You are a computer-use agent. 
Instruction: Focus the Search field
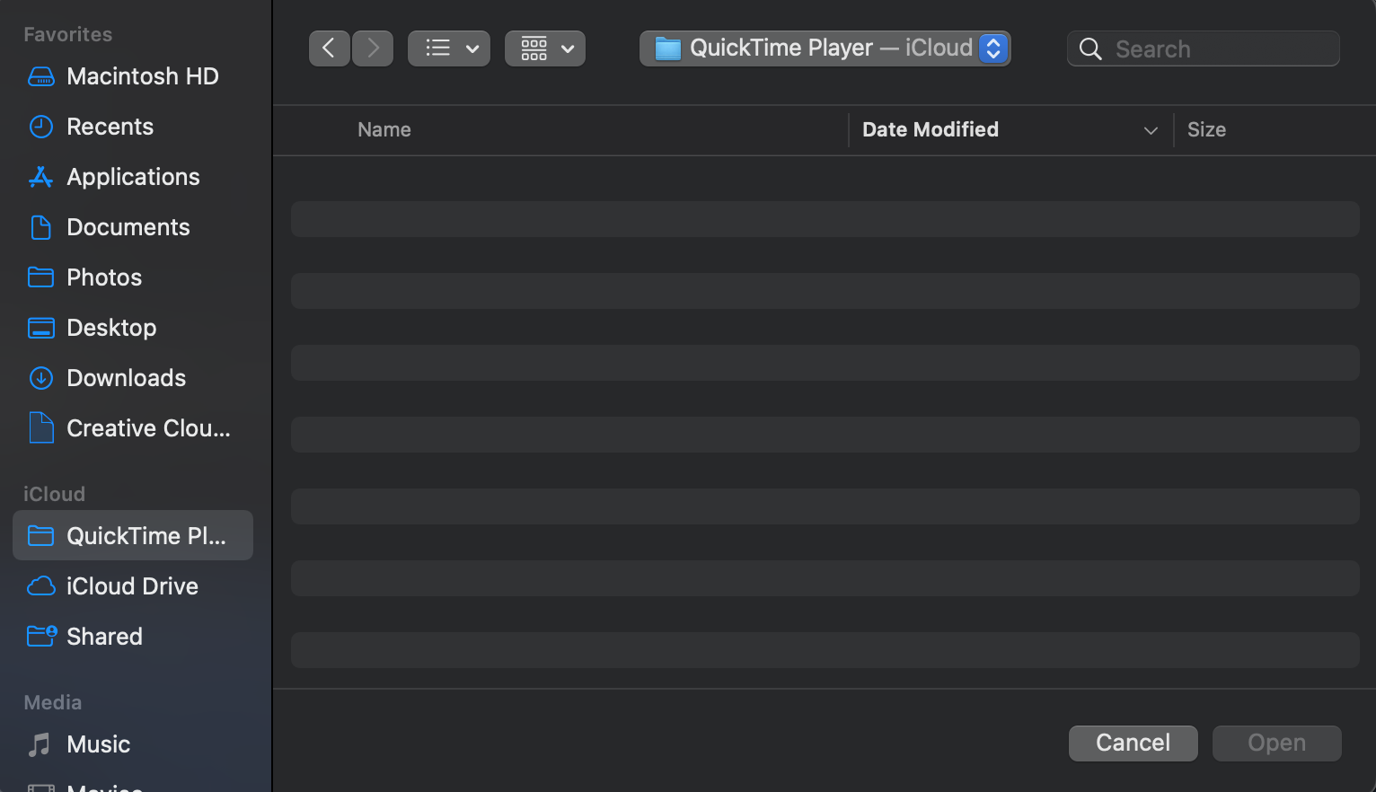pos(1204,48)
